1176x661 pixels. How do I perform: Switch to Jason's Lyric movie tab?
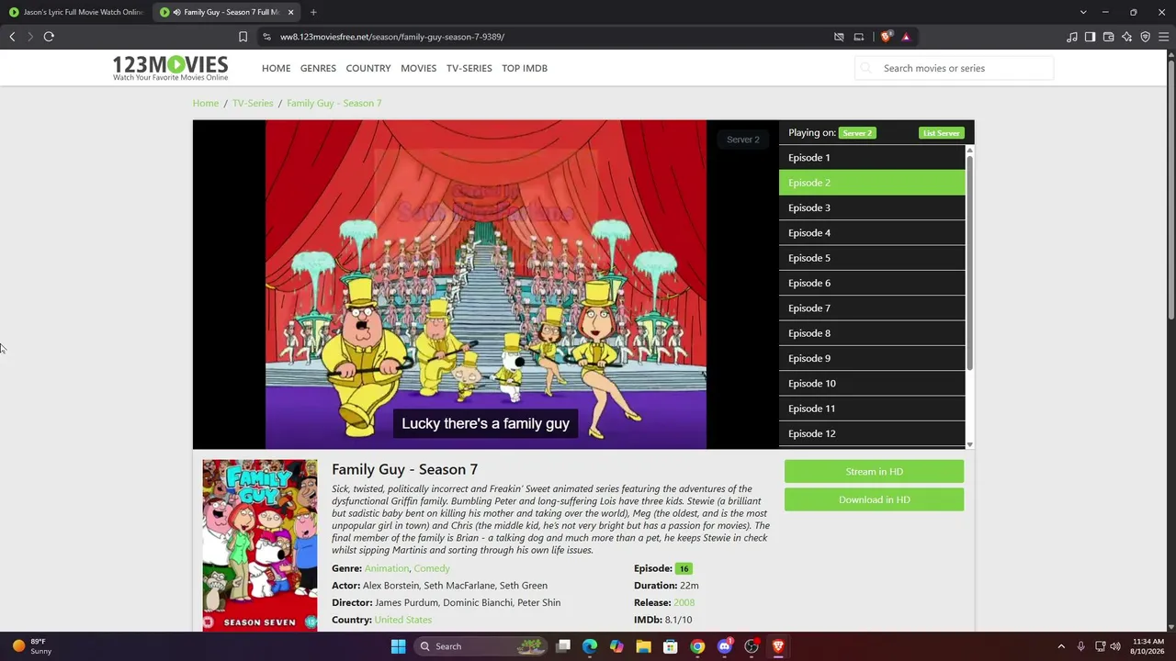[x=76, y=12]
